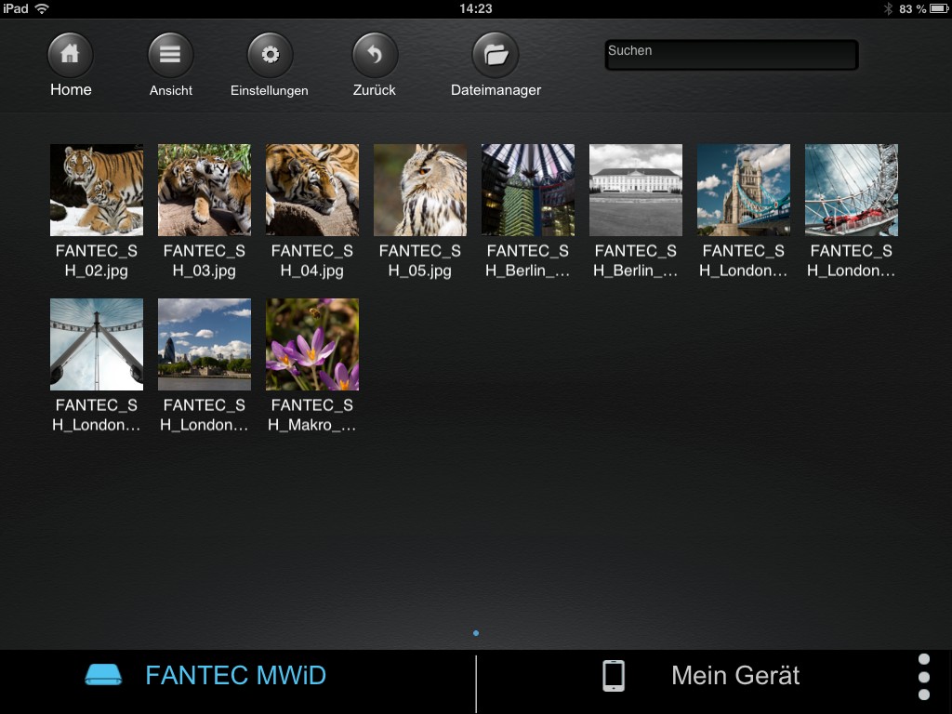Image resolution: width=952 pixels, height=714 pixels.
Task: Open the Makro purple crocus thumbnail
Action: click(312, 344)
